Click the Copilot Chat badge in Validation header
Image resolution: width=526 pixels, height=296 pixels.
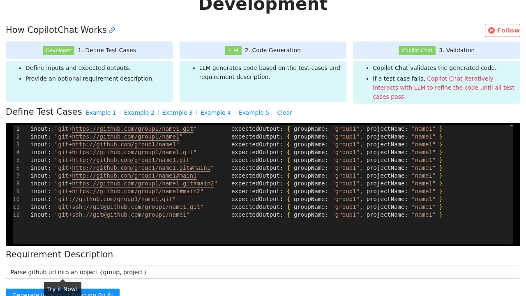click(x=417, y=51)
